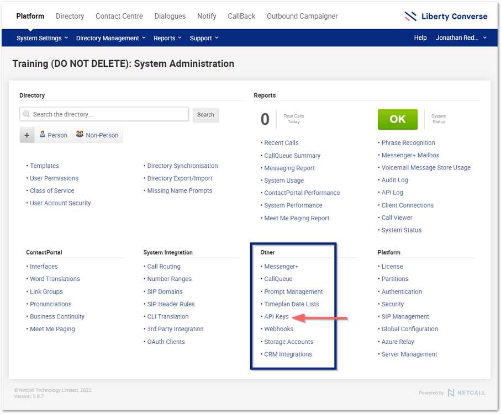
Task: Click the add entry plus icon
Action: coord(27,135)
